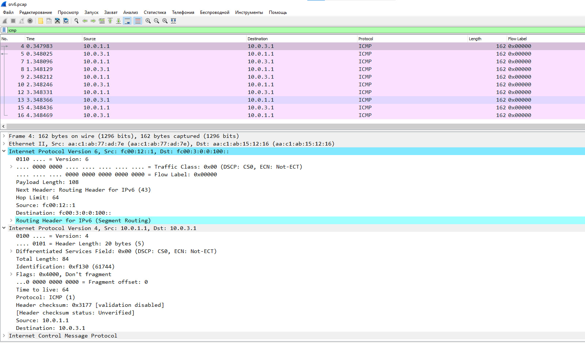Jump to the first packet
The height and width of the screenshot is (343, 585).
[x=110, y=21]
